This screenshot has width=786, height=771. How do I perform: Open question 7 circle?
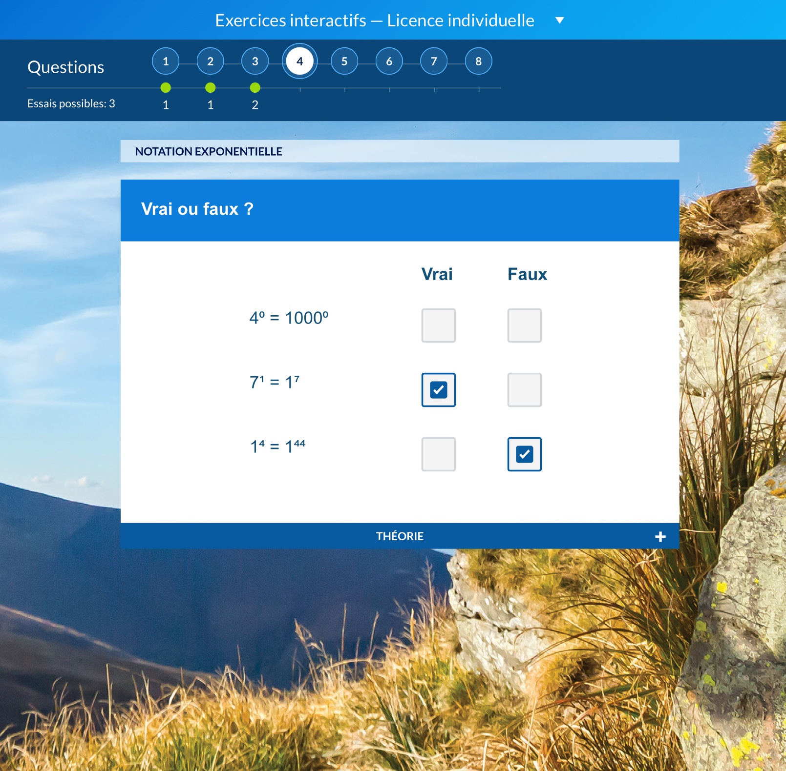(434, 61)
